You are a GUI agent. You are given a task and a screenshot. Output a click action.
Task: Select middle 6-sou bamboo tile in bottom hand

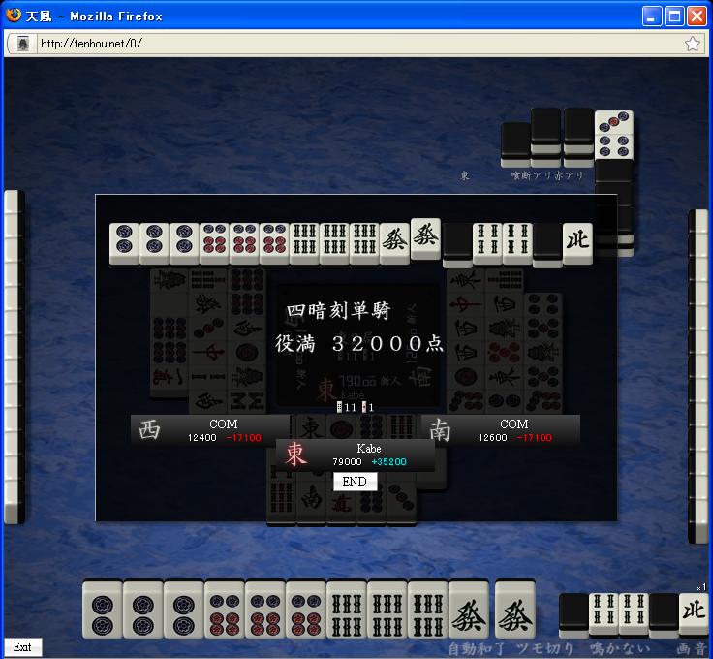[387, 610]
